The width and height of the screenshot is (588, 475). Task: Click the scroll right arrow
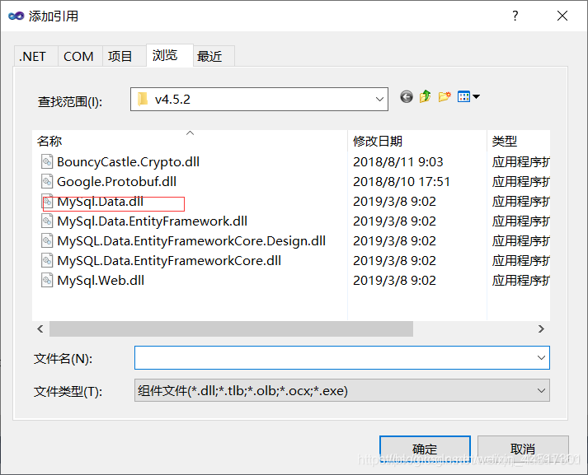point(541,328)
